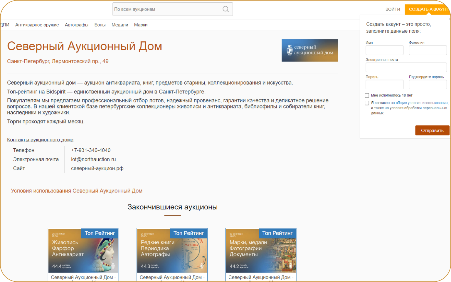Open 'Контакты аукционного дома' link
Viewport: 451px width, 282px height.
(40, 140)
